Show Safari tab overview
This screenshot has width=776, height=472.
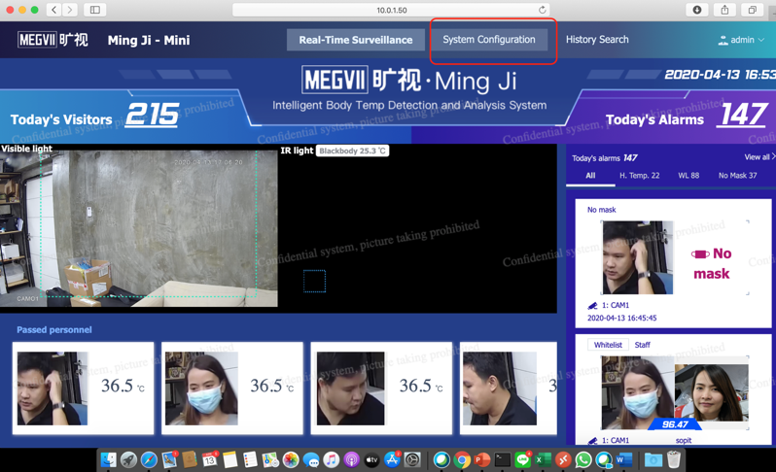pos(753,10)
